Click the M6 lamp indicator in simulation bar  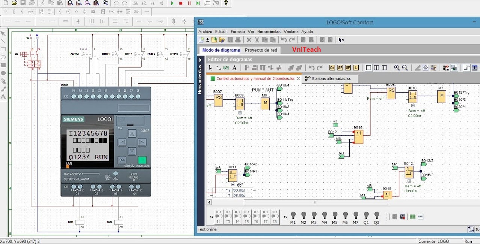coord(345,215)
